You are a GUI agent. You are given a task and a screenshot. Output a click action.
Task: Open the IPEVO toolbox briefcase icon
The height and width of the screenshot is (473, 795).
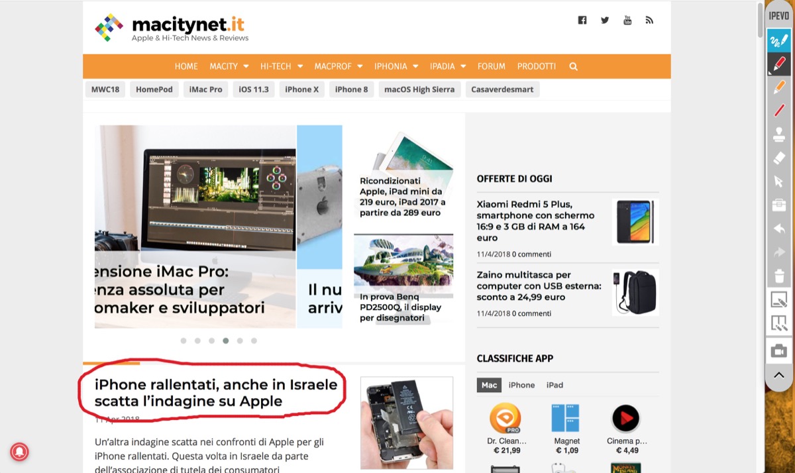click(x=779, y=205)
